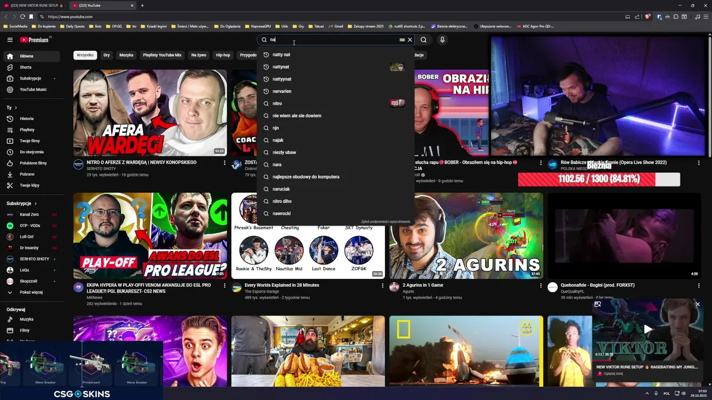Viewport: 712px width, 400px height.
Task: Open options menu for Every Worlds Explained video
Action: [383, 286]
